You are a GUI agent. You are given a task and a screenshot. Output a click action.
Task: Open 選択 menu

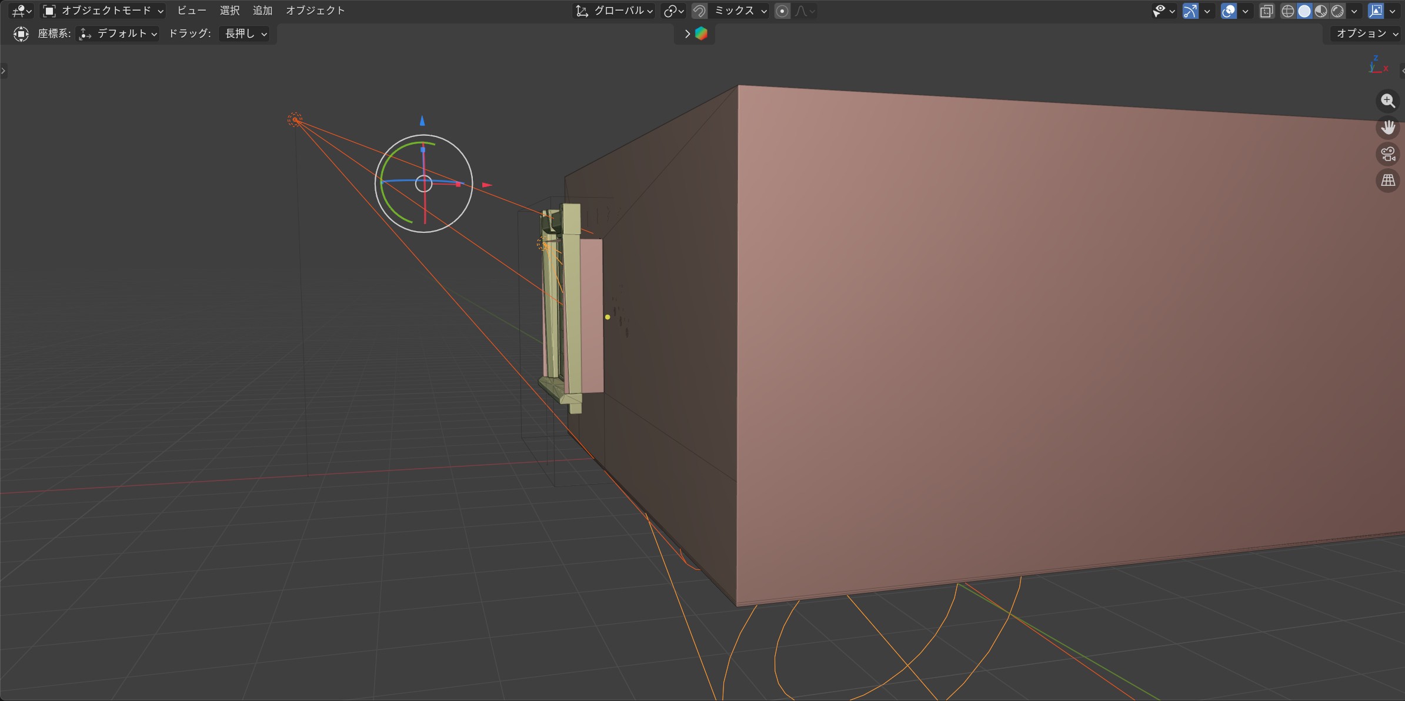click(229, 11)
